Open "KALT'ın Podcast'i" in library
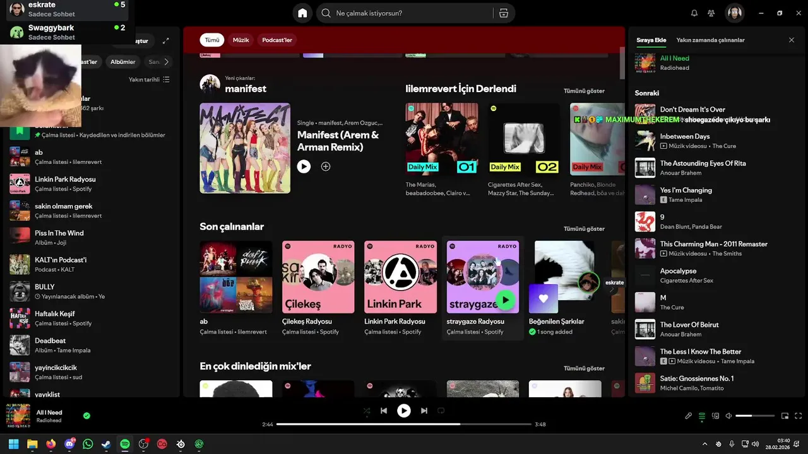This screenshot has height=454, width=808. (x=93, y=264)
